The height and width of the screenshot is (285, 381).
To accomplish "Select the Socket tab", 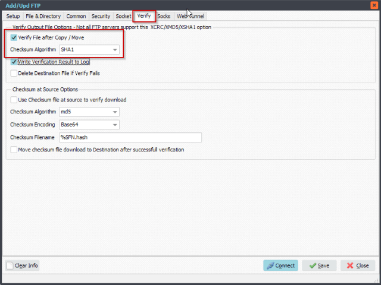I will pos(123,16).
